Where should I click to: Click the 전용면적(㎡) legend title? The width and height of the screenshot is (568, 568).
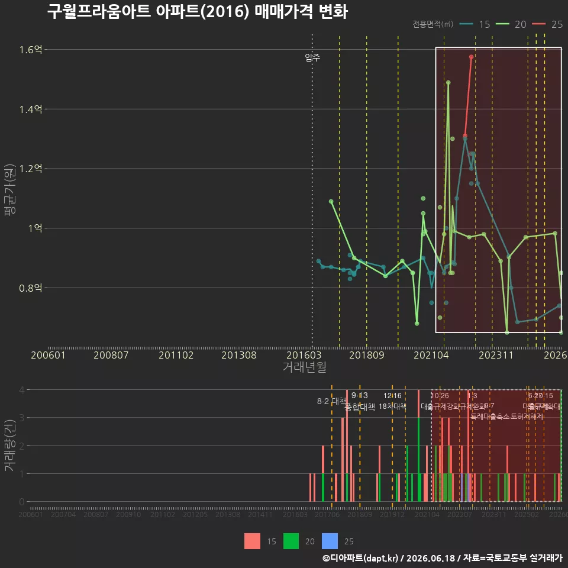click(x=433, y=24)
